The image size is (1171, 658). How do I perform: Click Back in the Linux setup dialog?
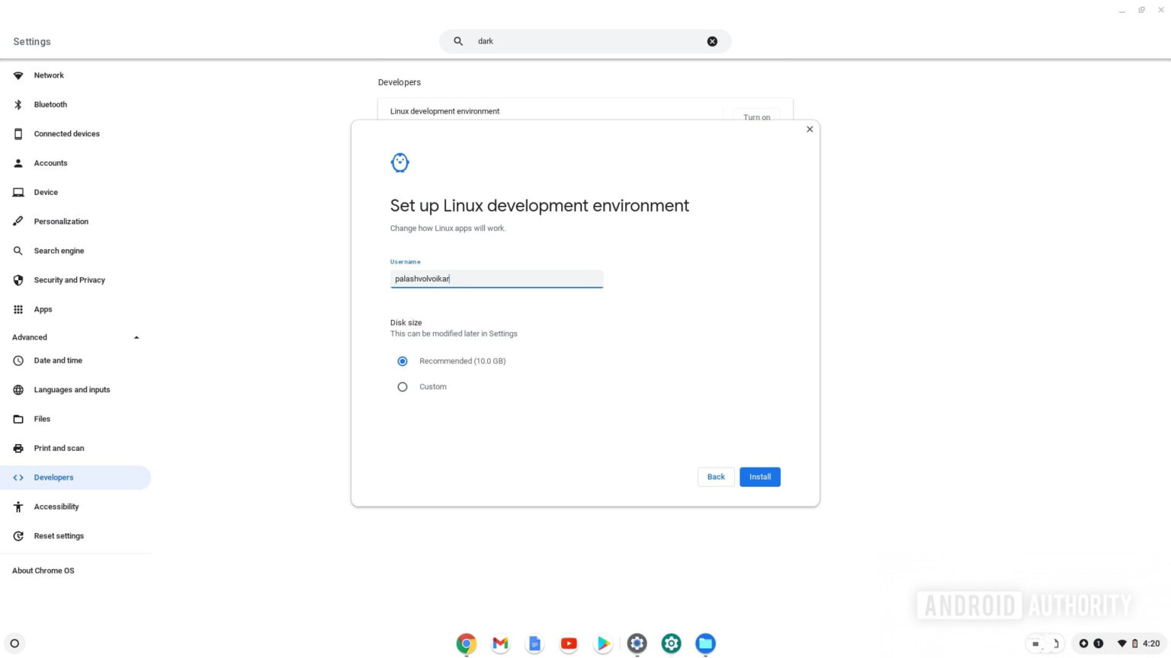pos(715,476)
